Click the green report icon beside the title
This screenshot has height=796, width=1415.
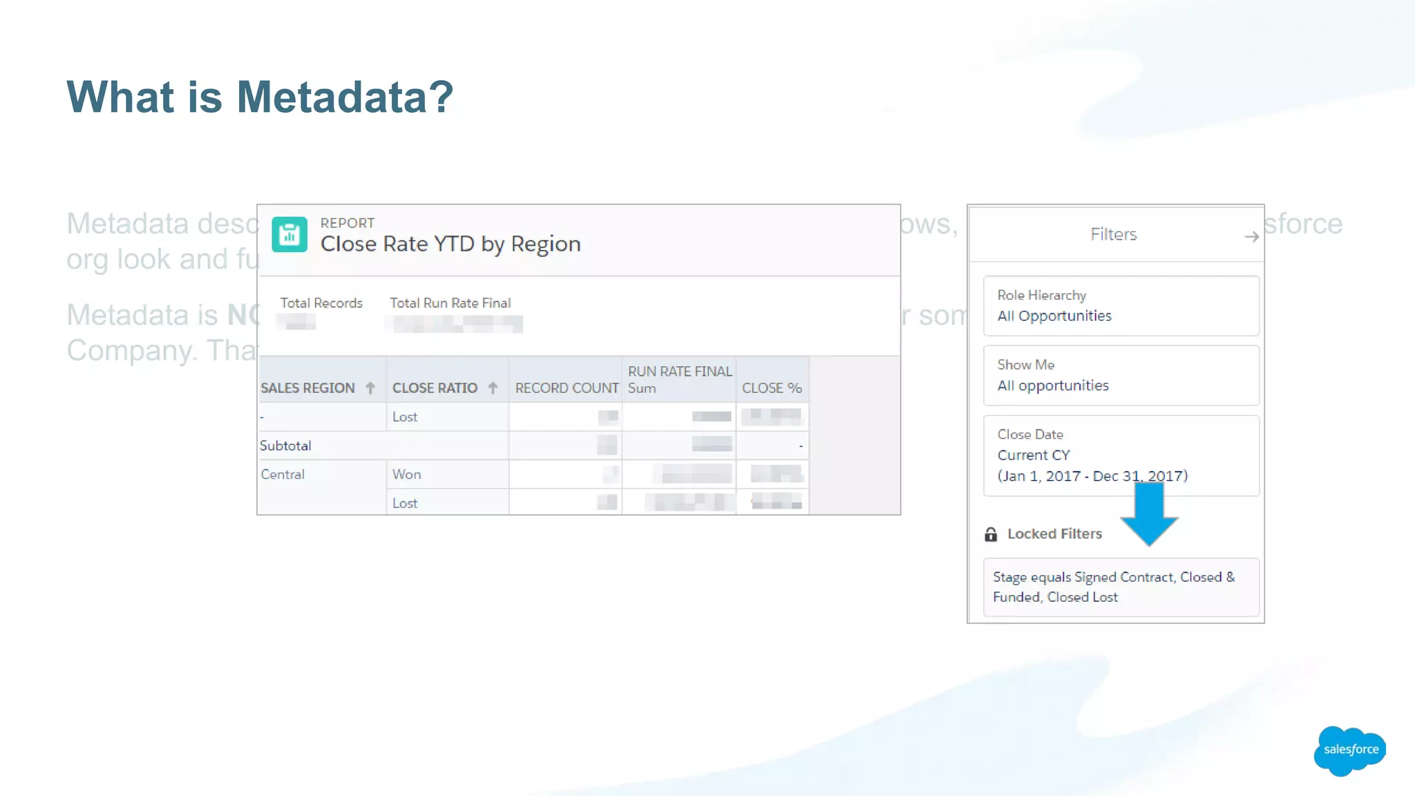point(289,235)
